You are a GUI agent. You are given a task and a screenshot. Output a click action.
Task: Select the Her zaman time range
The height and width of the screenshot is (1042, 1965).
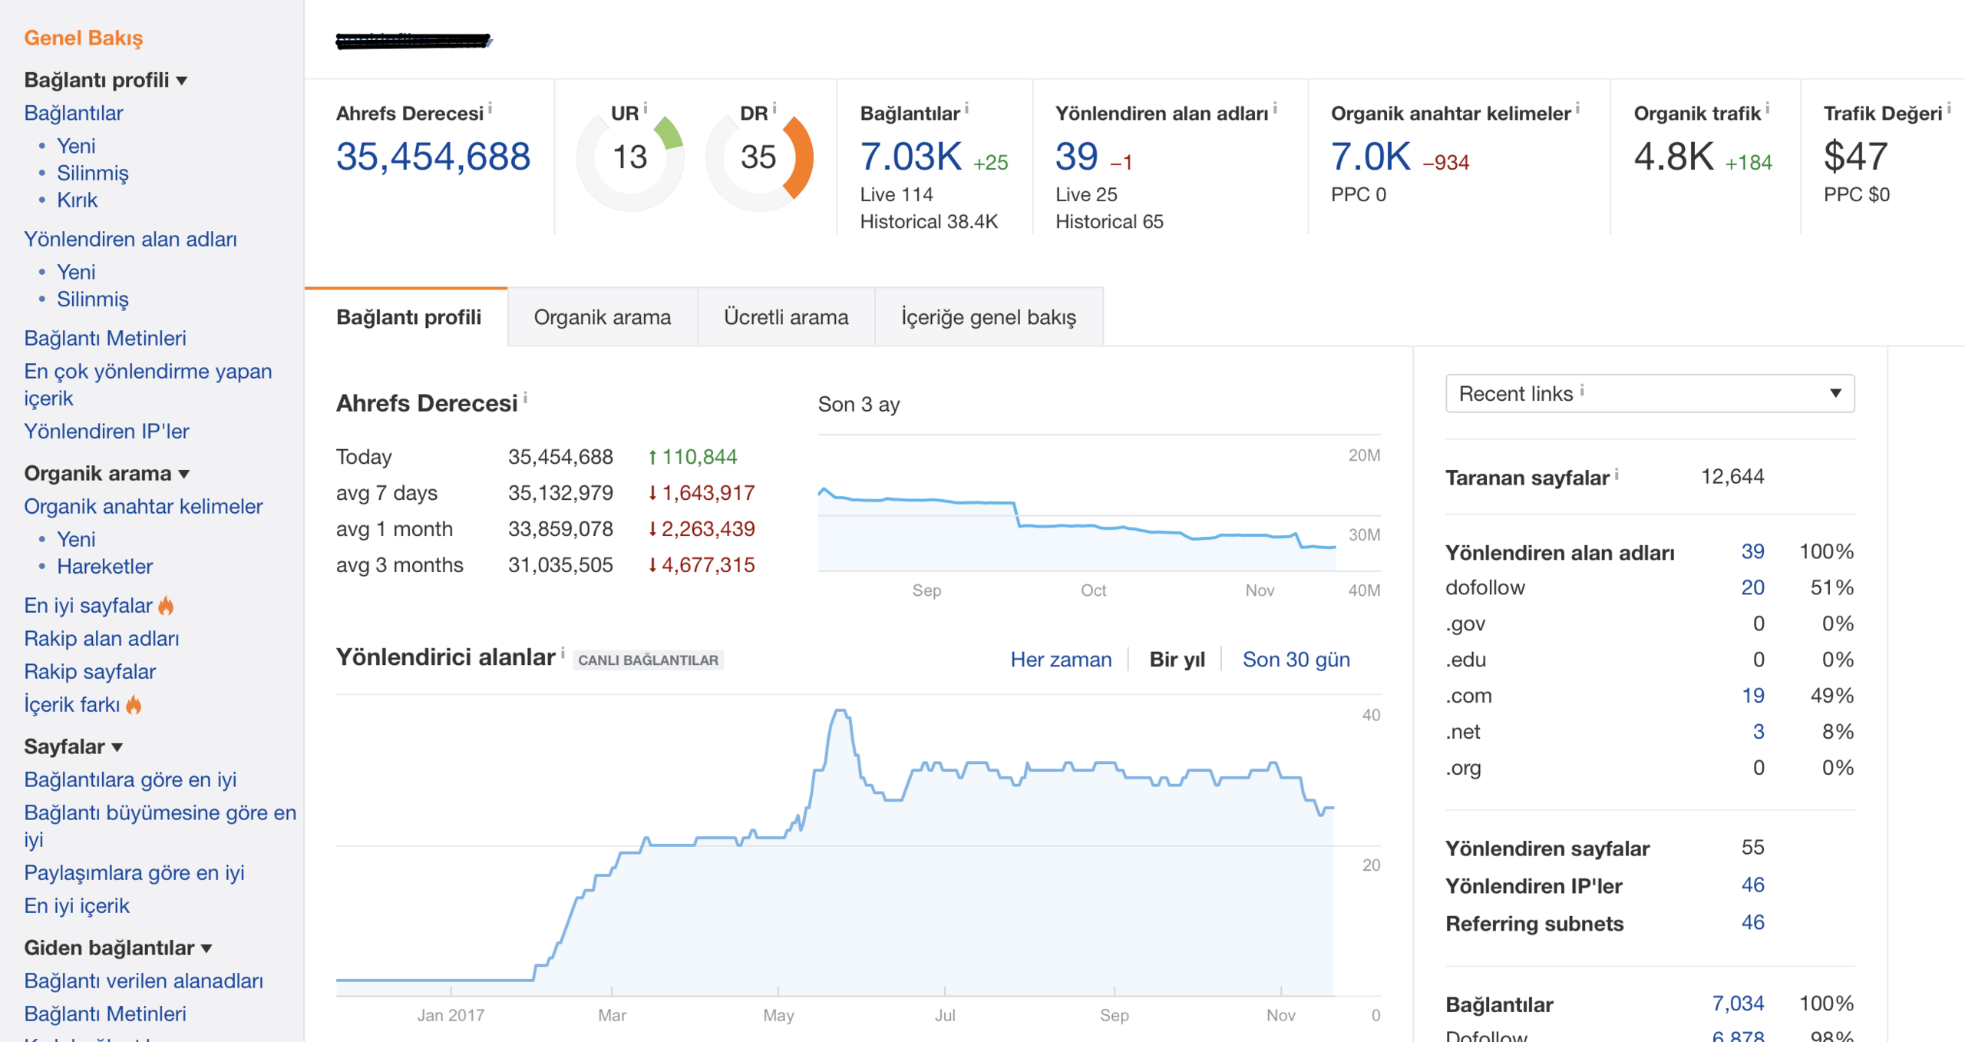[1061, 660]
